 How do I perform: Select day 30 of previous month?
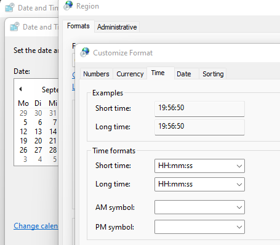coord(38,113)
